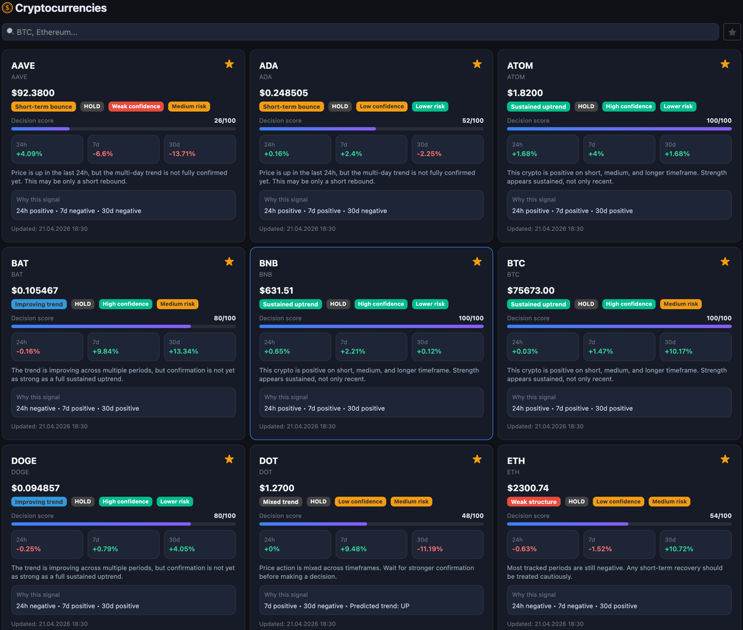Click the ETH price $2300.74

click(x=528, y=488)
